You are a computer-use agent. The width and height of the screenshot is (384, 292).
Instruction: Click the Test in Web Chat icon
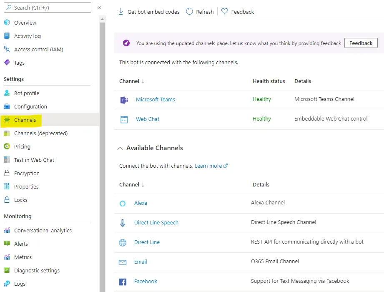pyautogui.click(x=7, y=160)
